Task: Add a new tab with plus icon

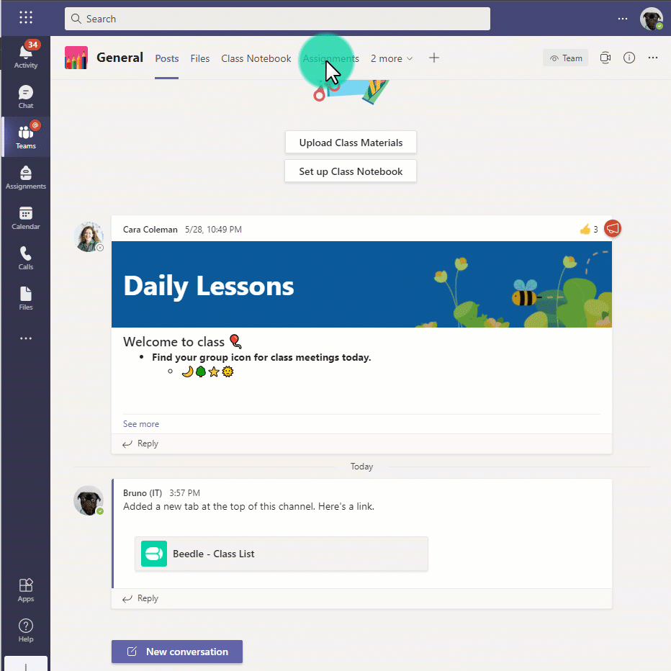Action: tap(434, 58)
